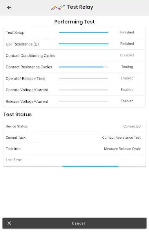Select the Contact Conditioning Cycles row
Screen dimensions: 149x232
pyautogui.click(x=74, y=56)
